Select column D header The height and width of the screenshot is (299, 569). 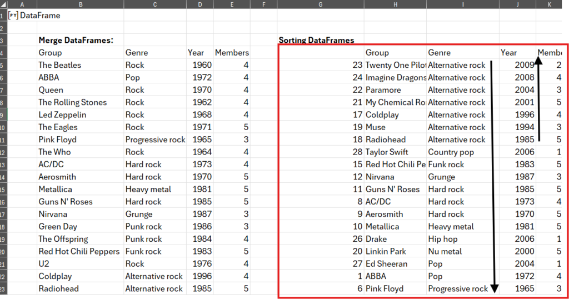point(200,4)
